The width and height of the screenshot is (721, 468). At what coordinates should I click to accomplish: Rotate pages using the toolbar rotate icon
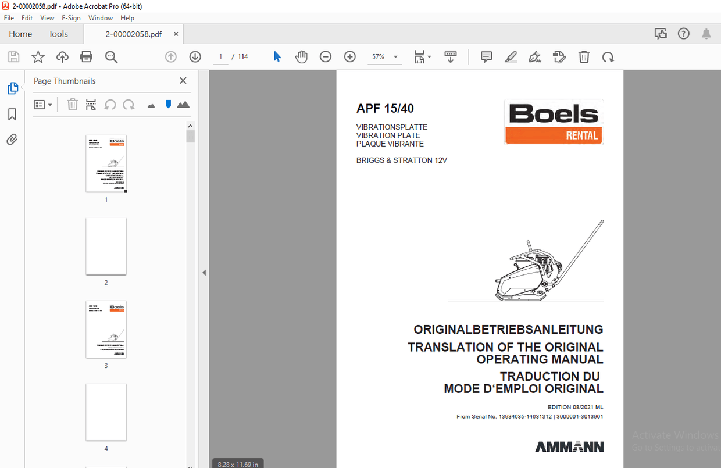coord(608,56)
